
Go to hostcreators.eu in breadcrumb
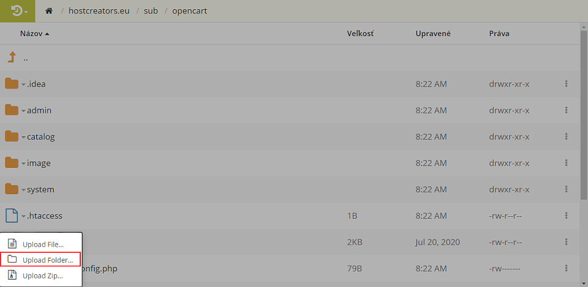[99, 11]
